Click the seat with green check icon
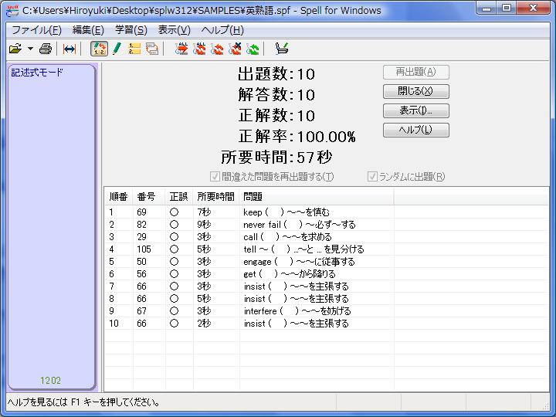Image resolution: width=556 pixels, height=417 pixels. 282,49
